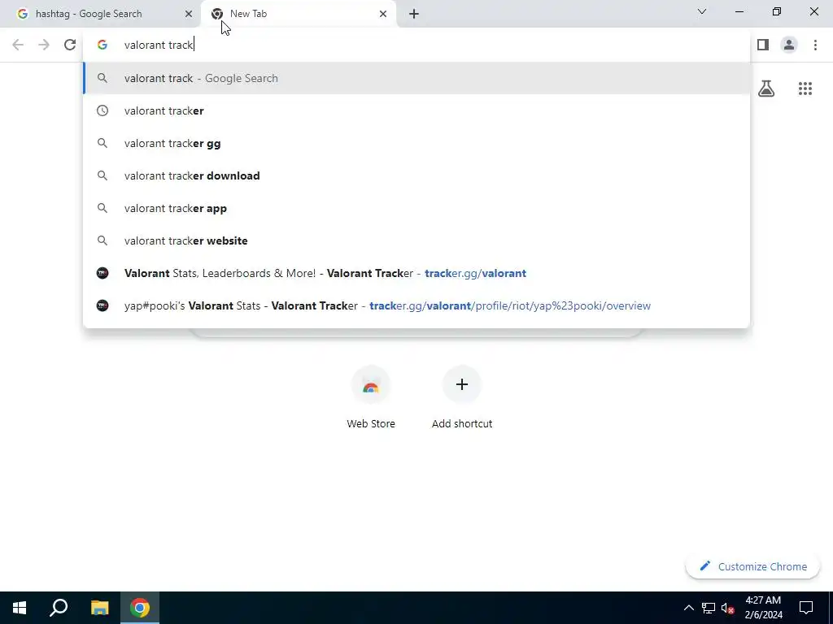833x624 pixels.
Task: Click the Add shortcut button
Action: (462, 398)
